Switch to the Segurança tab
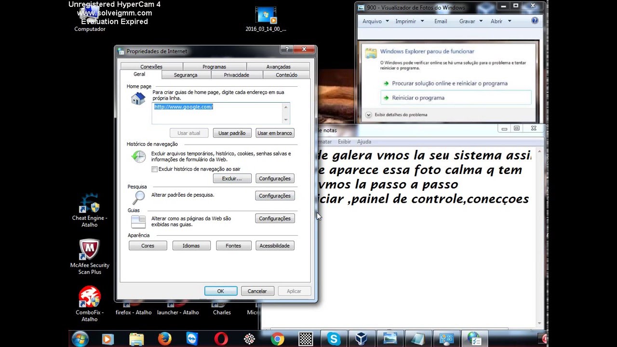Viewport: 617px width, 347px height. coord(186,75)
